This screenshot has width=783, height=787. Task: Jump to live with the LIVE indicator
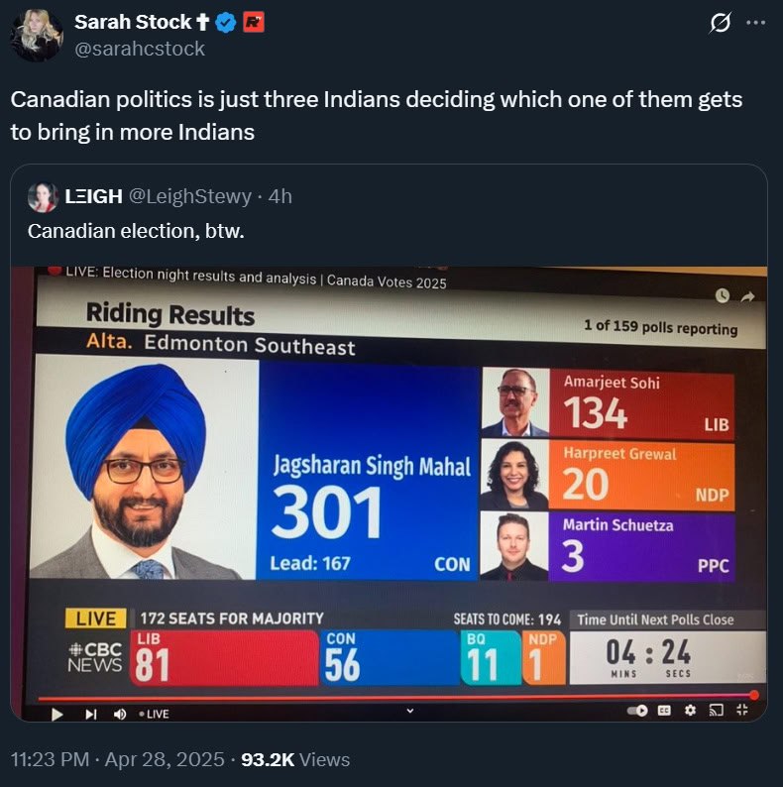tap(154, 714)
